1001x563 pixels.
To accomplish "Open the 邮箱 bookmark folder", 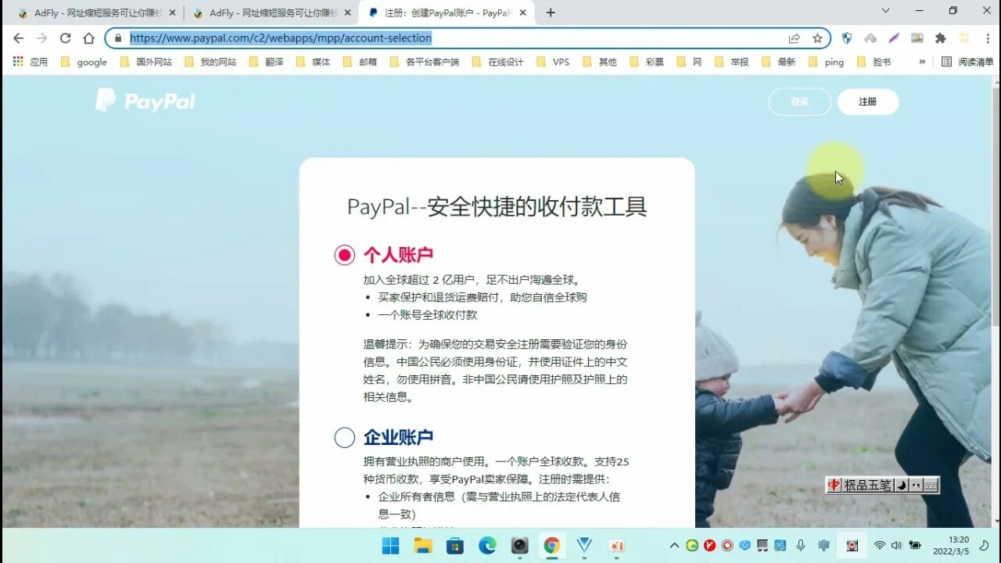I will click(361, 62).
